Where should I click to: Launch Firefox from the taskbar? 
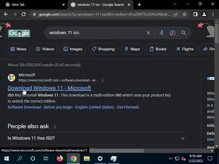[x=60, y=159]
